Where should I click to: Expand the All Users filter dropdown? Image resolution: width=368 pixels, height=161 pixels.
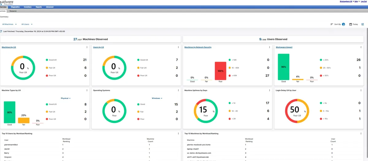[x=27, y=24]
